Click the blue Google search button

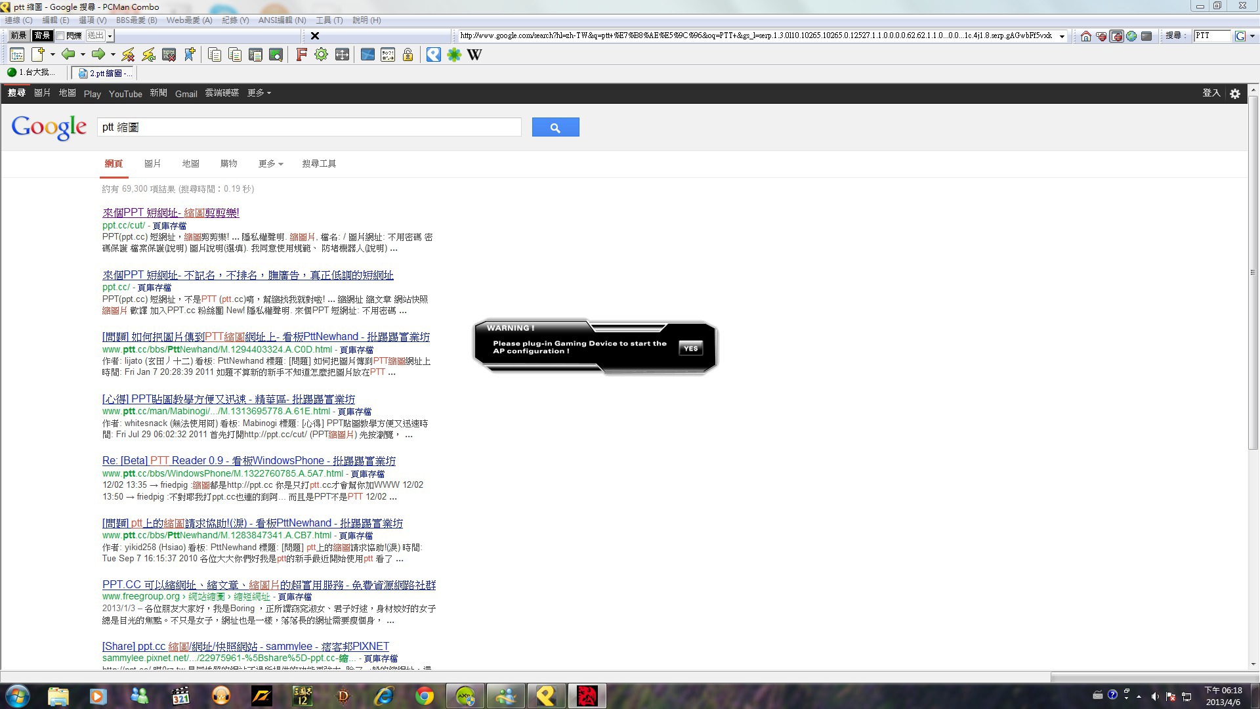pos(555,127)
